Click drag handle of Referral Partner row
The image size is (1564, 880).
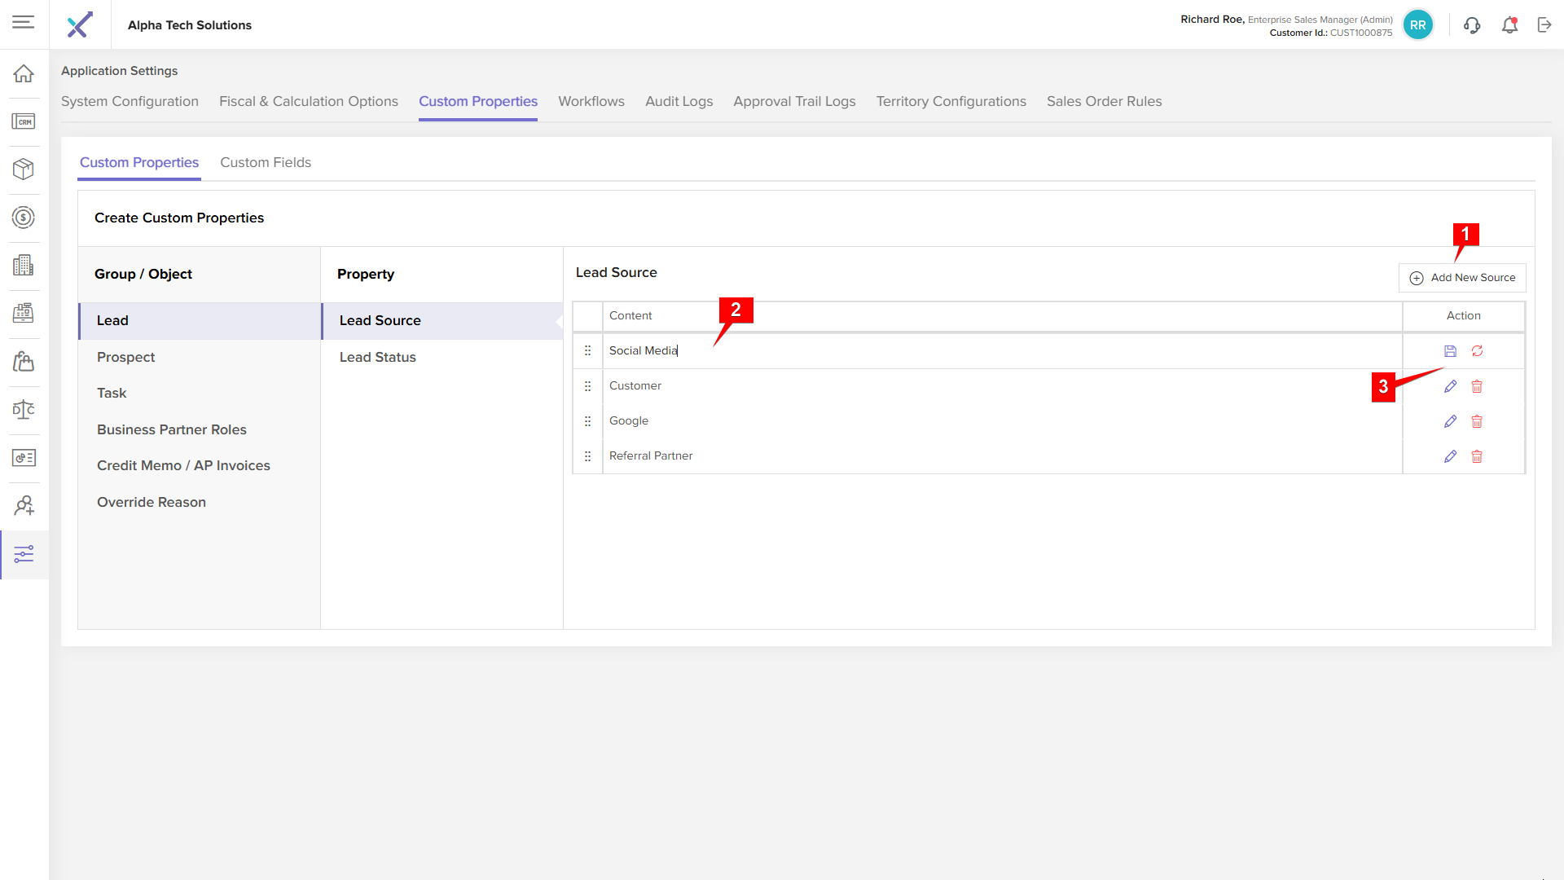[x=587, y=456]
